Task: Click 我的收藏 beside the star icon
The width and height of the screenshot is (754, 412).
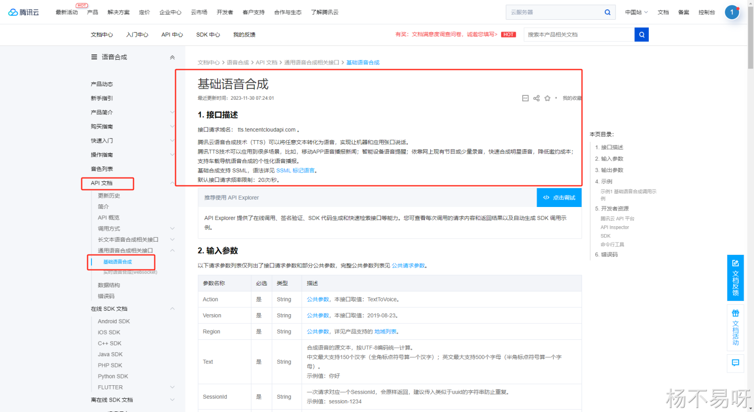Action: click(572, 98)
